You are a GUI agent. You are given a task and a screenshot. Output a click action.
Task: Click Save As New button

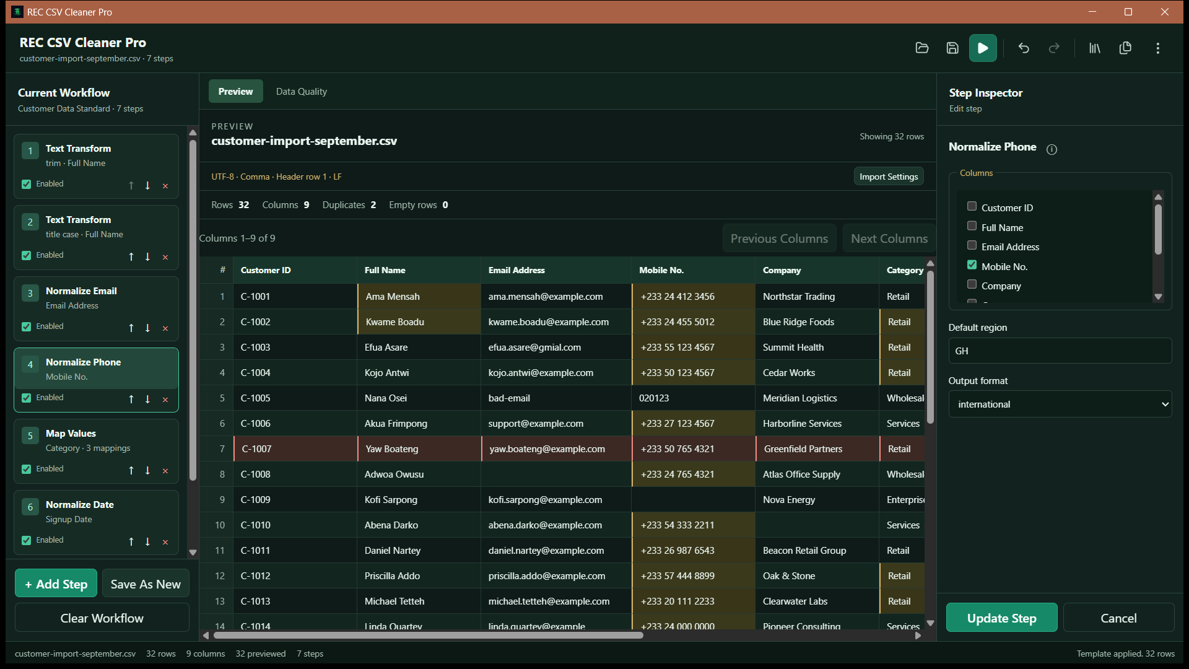pyautogui.click(x=146, y=584)
